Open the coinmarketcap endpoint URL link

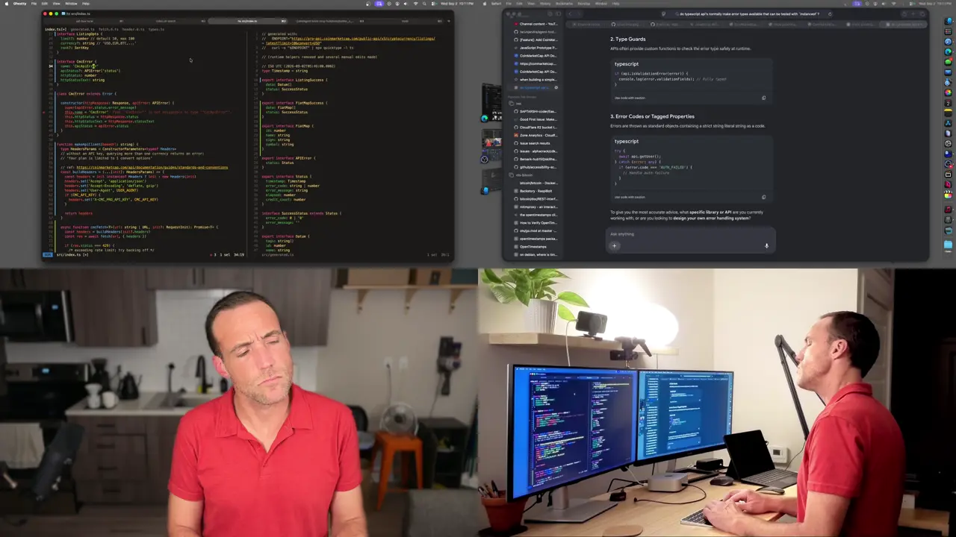click(x=363, y=39)
